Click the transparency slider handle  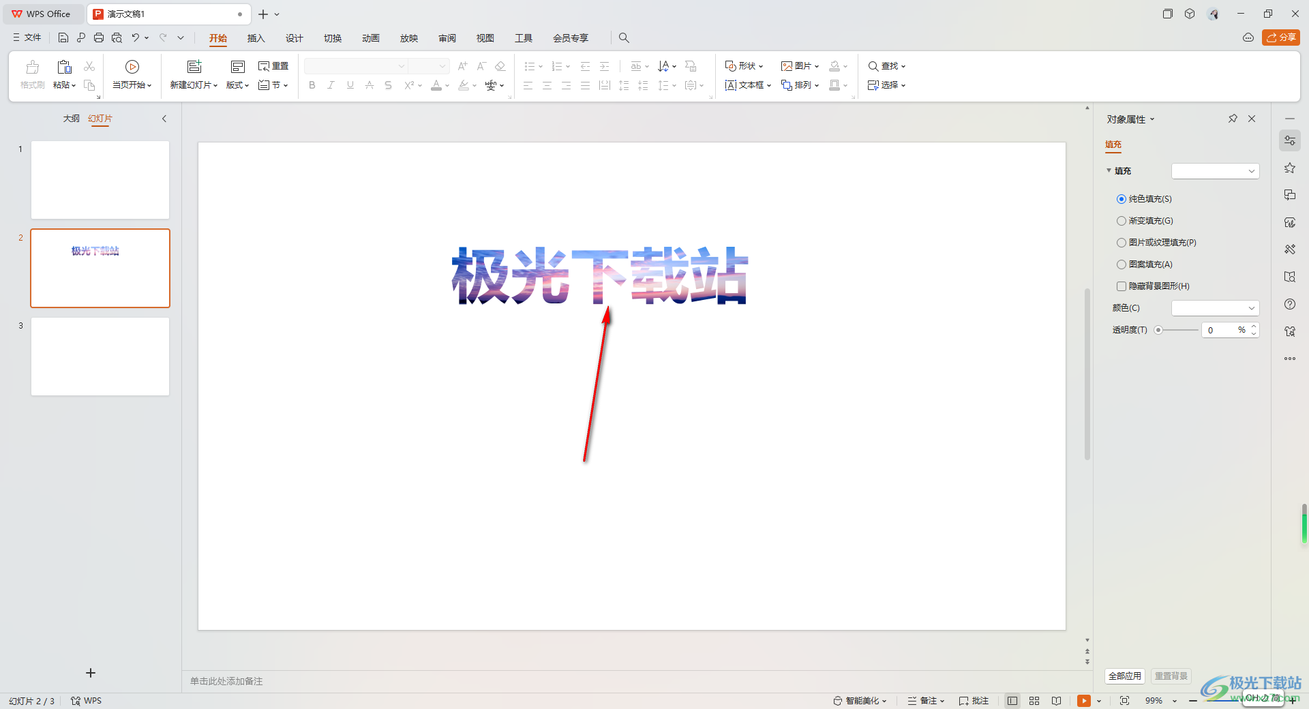(1158, 330)
